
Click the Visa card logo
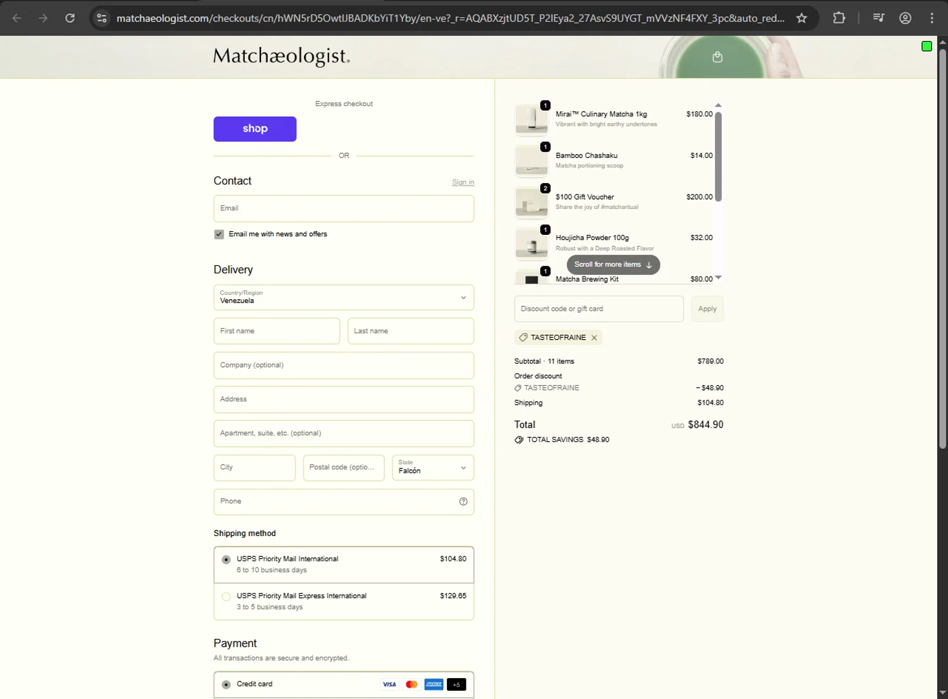389,684
